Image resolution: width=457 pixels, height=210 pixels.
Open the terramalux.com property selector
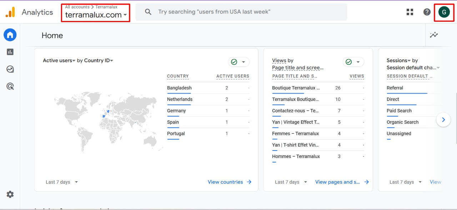tap(96, 15)
